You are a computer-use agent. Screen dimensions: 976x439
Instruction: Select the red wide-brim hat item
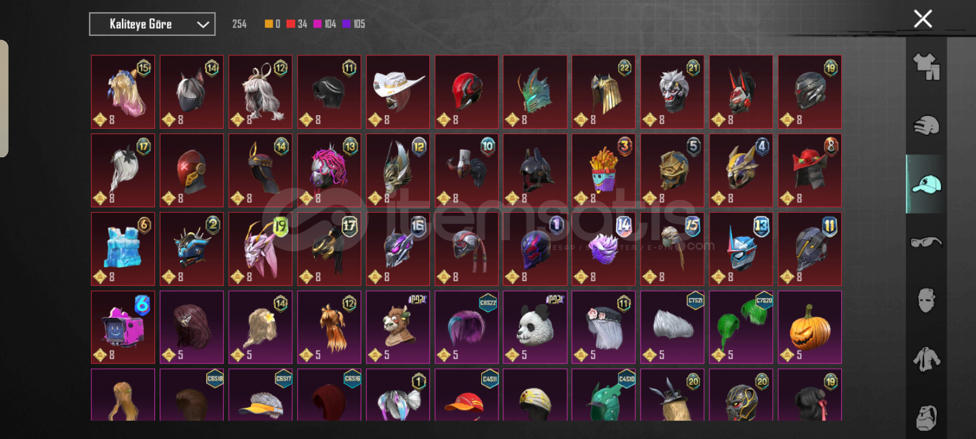[809, 170]
